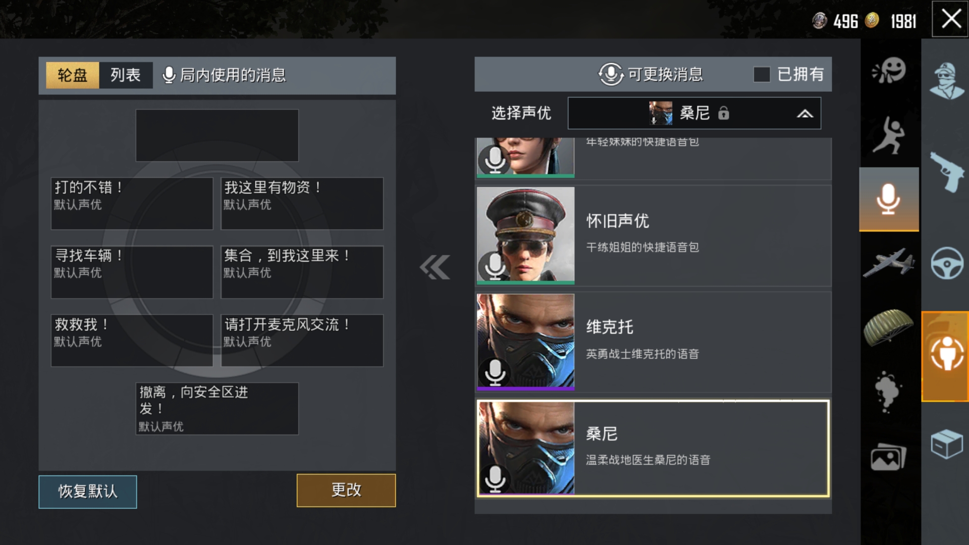Select the steering wheel vehicle icon
This screenshot has height=545, width=969.
(947, 263)
